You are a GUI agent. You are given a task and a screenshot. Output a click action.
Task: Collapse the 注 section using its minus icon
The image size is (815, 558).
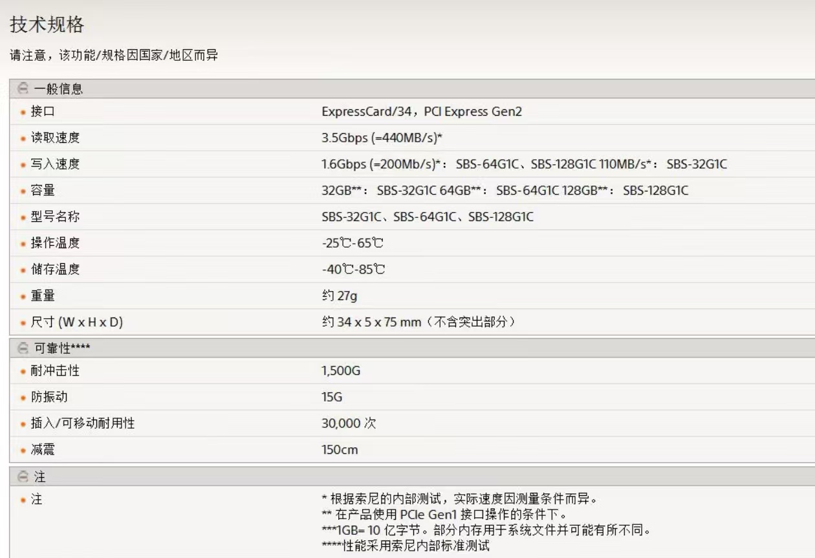coord(23,477)
